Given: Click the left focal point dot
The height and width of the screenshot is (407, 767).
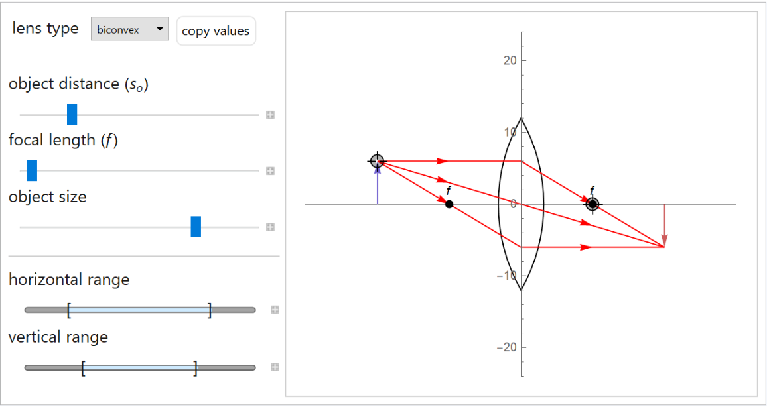Looking at the screenshot, I should (x=449, y=204).
